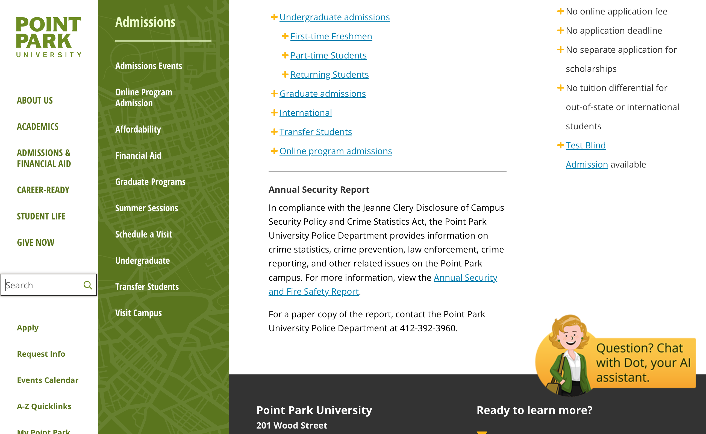Click the Request Info link
This screenshot has width=706, height=434.
click(x=41, y=354)
